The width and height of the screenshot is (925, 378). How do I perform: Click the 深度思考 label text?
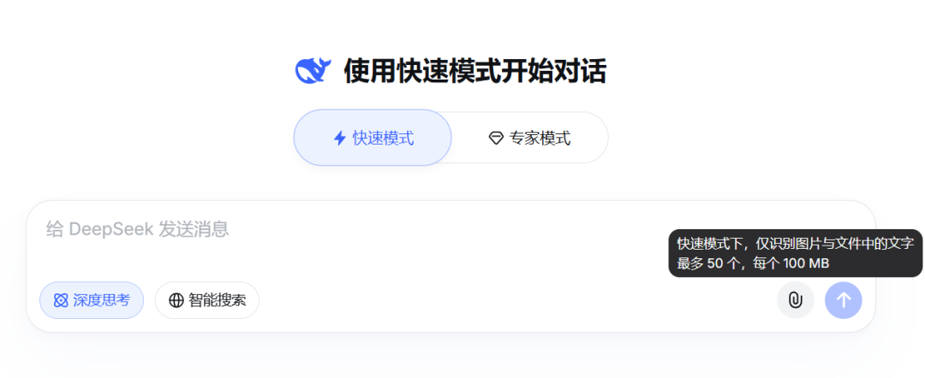(101, 300)
